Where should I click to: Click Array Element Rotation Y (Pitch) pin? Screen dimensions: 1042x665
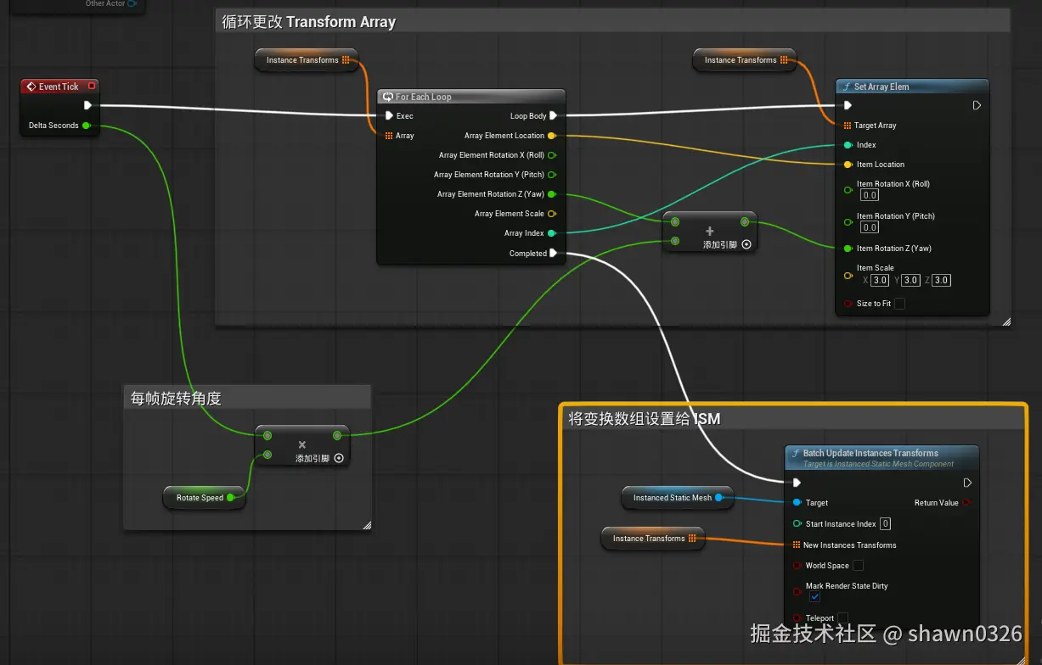(x=552, y=175)
